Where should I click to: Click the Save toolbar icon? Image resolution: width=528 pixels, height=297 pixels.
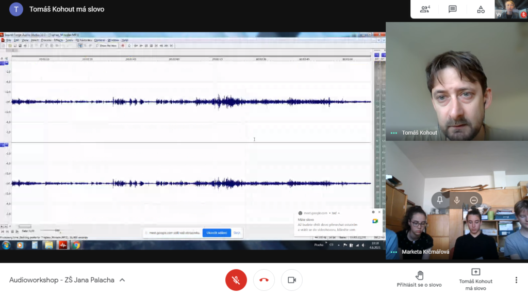[x=15, y=45]
